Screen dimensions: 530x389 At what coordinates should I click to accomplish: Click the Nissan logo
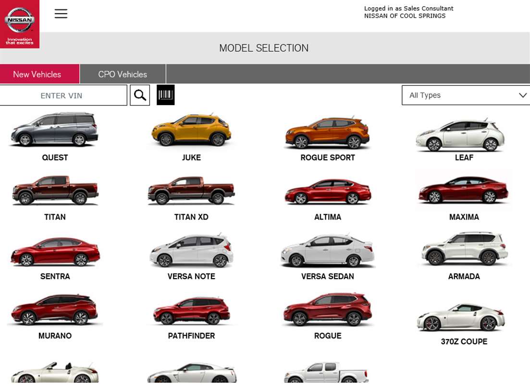[x=20, y=24]
